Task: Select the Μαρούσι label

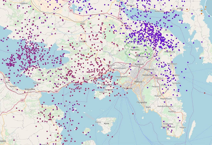Action: pyautogui.click(x=149, y=69)
